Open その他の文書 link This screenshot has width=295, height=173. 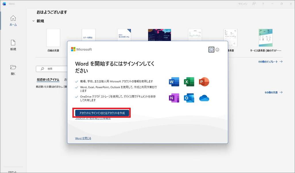[x=273, y=93]
